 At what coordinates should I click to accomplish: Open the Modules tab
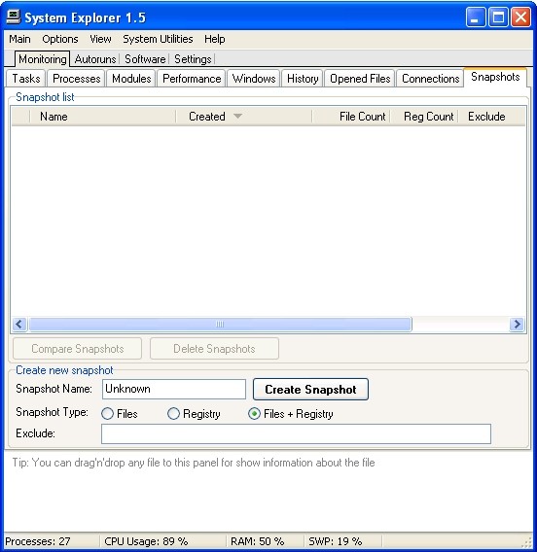[131, 79]
